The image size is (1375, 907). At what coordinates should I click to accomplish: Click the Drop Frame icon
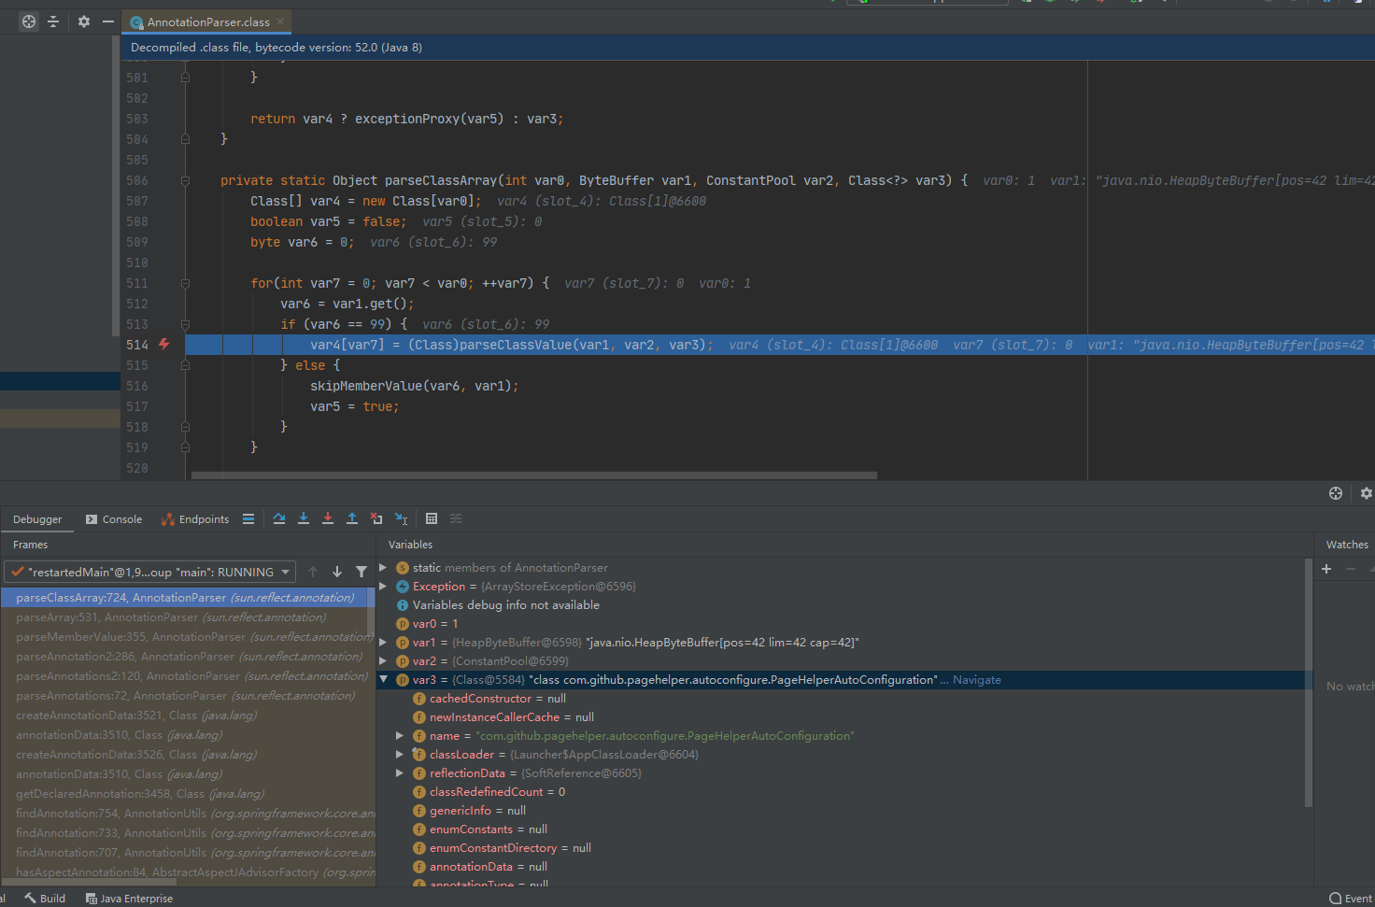tap(376, 519)
